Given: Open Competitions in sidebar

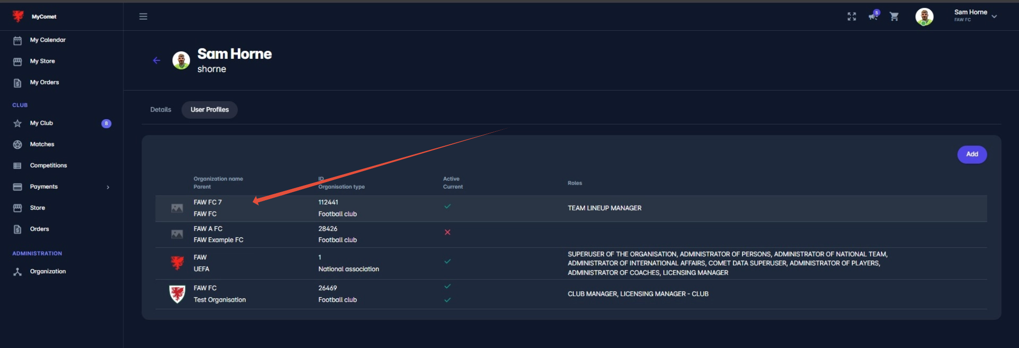Looking at the screenshot, I should [48, 165].
